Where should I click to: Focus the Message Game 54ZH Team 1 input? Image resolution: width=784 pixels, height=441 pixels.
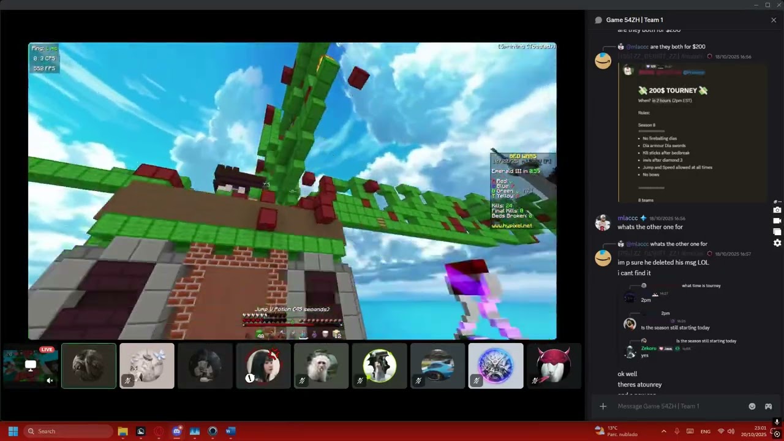[x=680, y=406]
